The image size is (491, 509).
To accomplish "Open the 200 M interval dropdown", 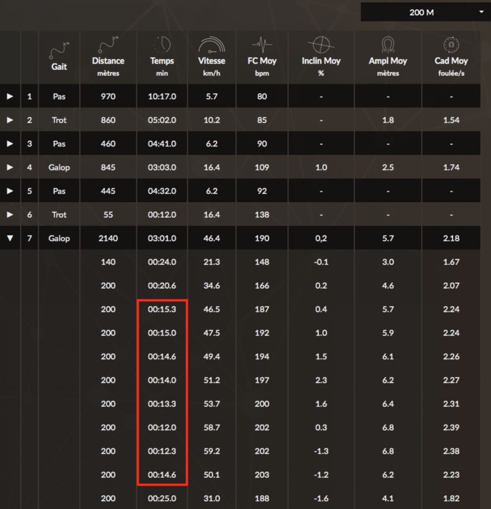I will pyautogui.click(x=426, y=12).
